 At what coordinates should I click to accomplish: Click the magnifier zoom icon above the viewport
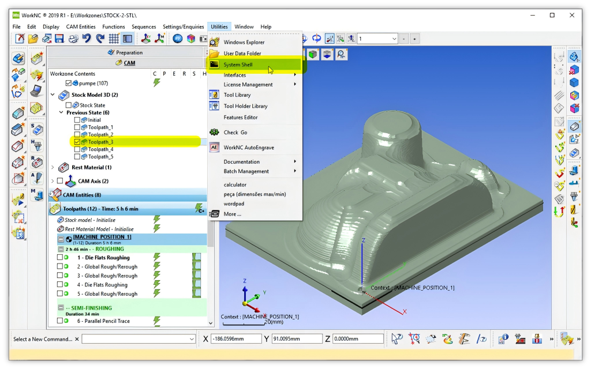[x=341, y=55]
